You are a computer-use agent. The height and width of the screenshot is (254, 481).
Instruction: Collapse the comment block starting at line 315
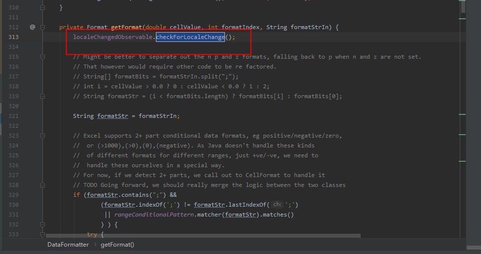click(x=42, y=57)
